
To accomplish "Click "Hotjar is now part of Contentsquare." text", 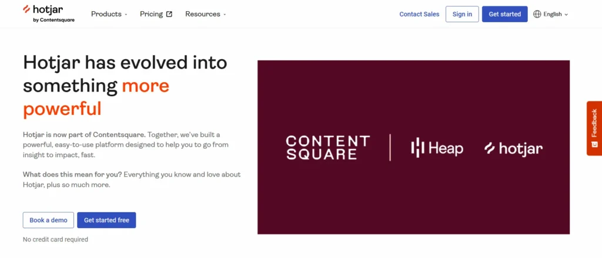I will 84,135.
